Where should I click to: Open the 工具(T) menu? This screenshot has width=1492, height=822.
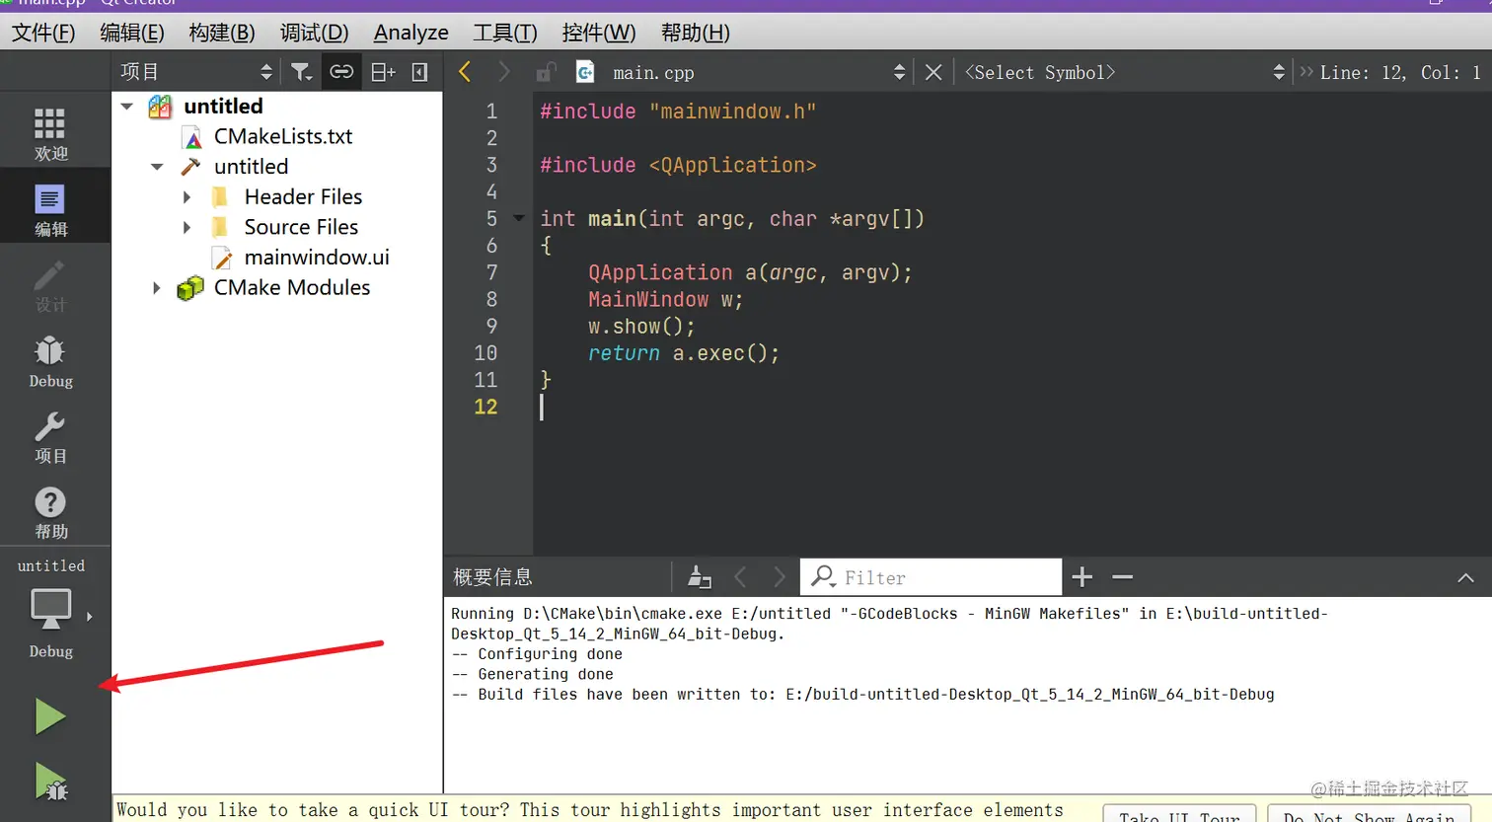[x=505, y=33]
